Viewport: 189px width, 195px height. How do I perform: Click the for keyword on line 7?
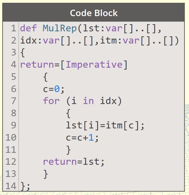[51, 101]
